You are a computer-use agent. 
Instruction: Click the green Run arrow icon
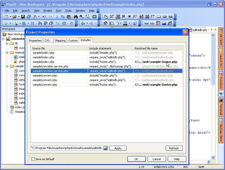tap(6, 23)
